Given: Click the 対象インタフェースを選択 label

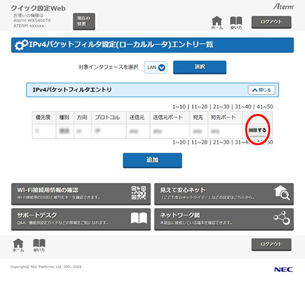Looking at the screenshot, I should click(x=109, y=67).
